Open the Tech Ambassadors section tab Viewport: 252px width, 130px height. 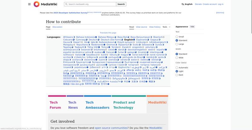pyautogui.click(x=93, y=105)
